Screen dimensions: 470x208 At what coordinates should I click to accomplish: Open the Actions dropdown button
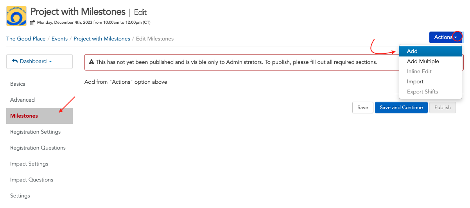(x=446, y=37)
